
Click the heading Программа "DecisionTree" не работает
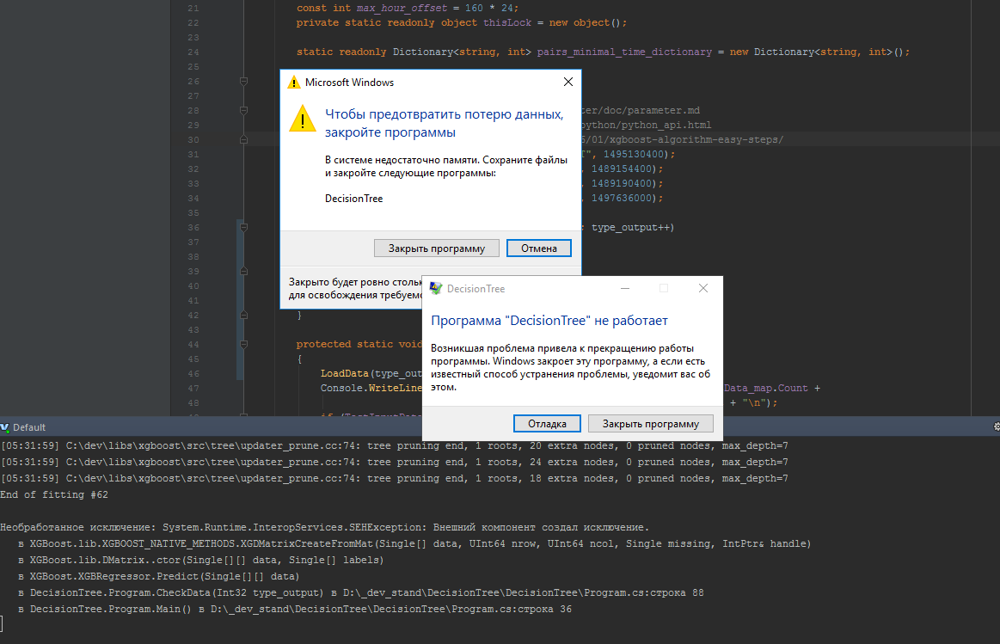[x=549, y=321]
